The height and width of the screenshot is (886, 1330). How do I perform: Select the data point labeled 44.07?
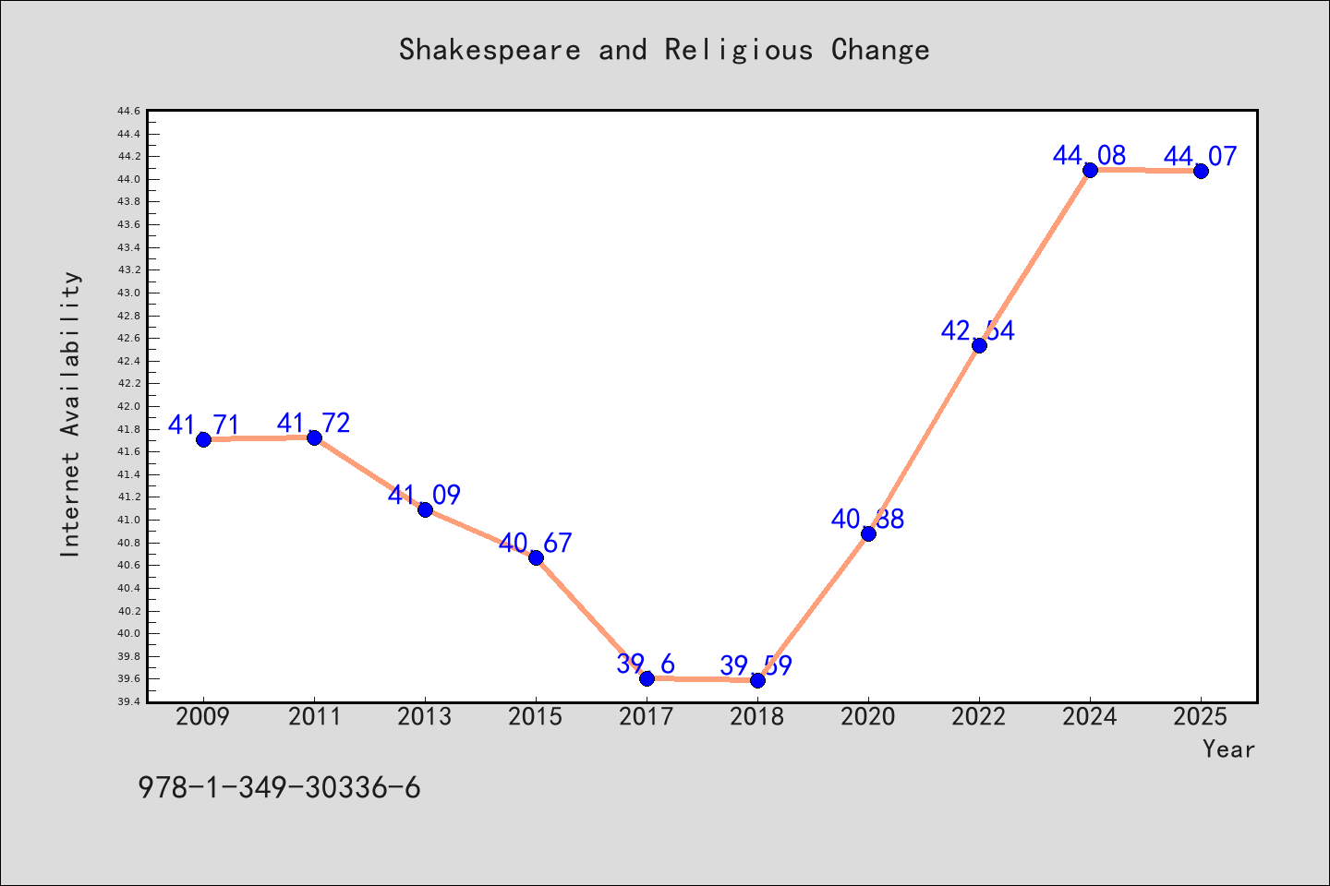1201,171
